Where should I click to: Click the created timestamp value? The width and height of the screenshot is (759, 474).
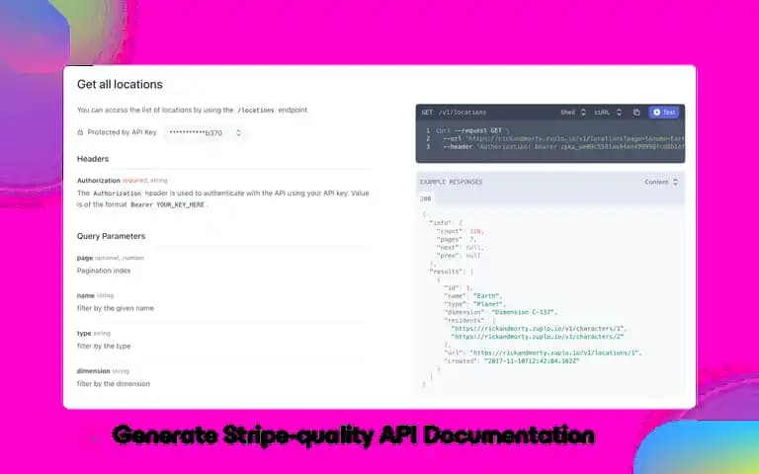click(x=532, y=361)
